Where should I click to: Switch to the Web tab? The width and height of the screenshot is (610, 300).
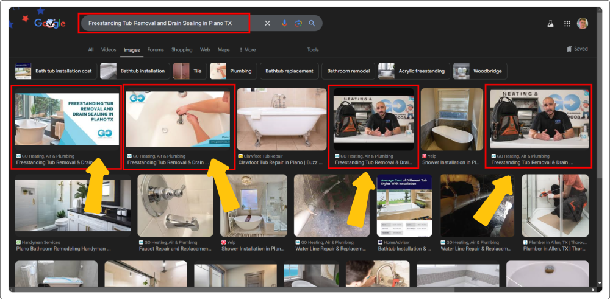point(205,50)
